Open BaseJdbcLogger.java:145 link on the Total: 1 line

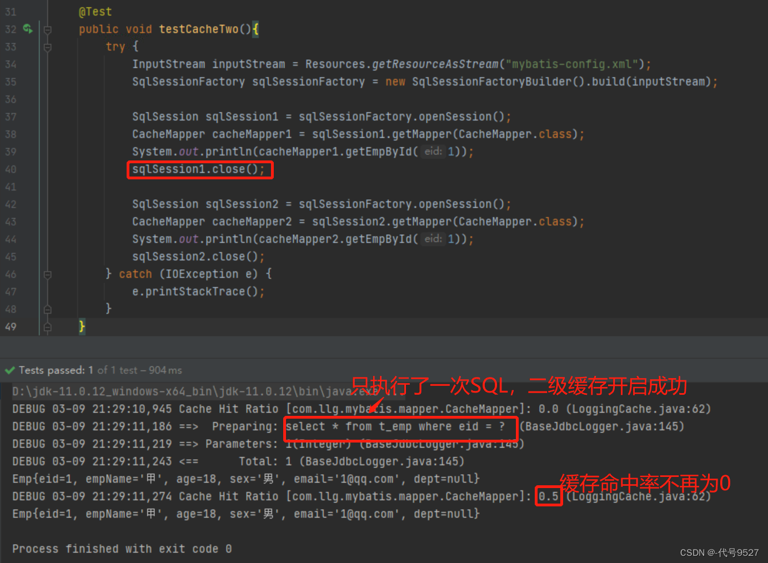pos(382,461)
